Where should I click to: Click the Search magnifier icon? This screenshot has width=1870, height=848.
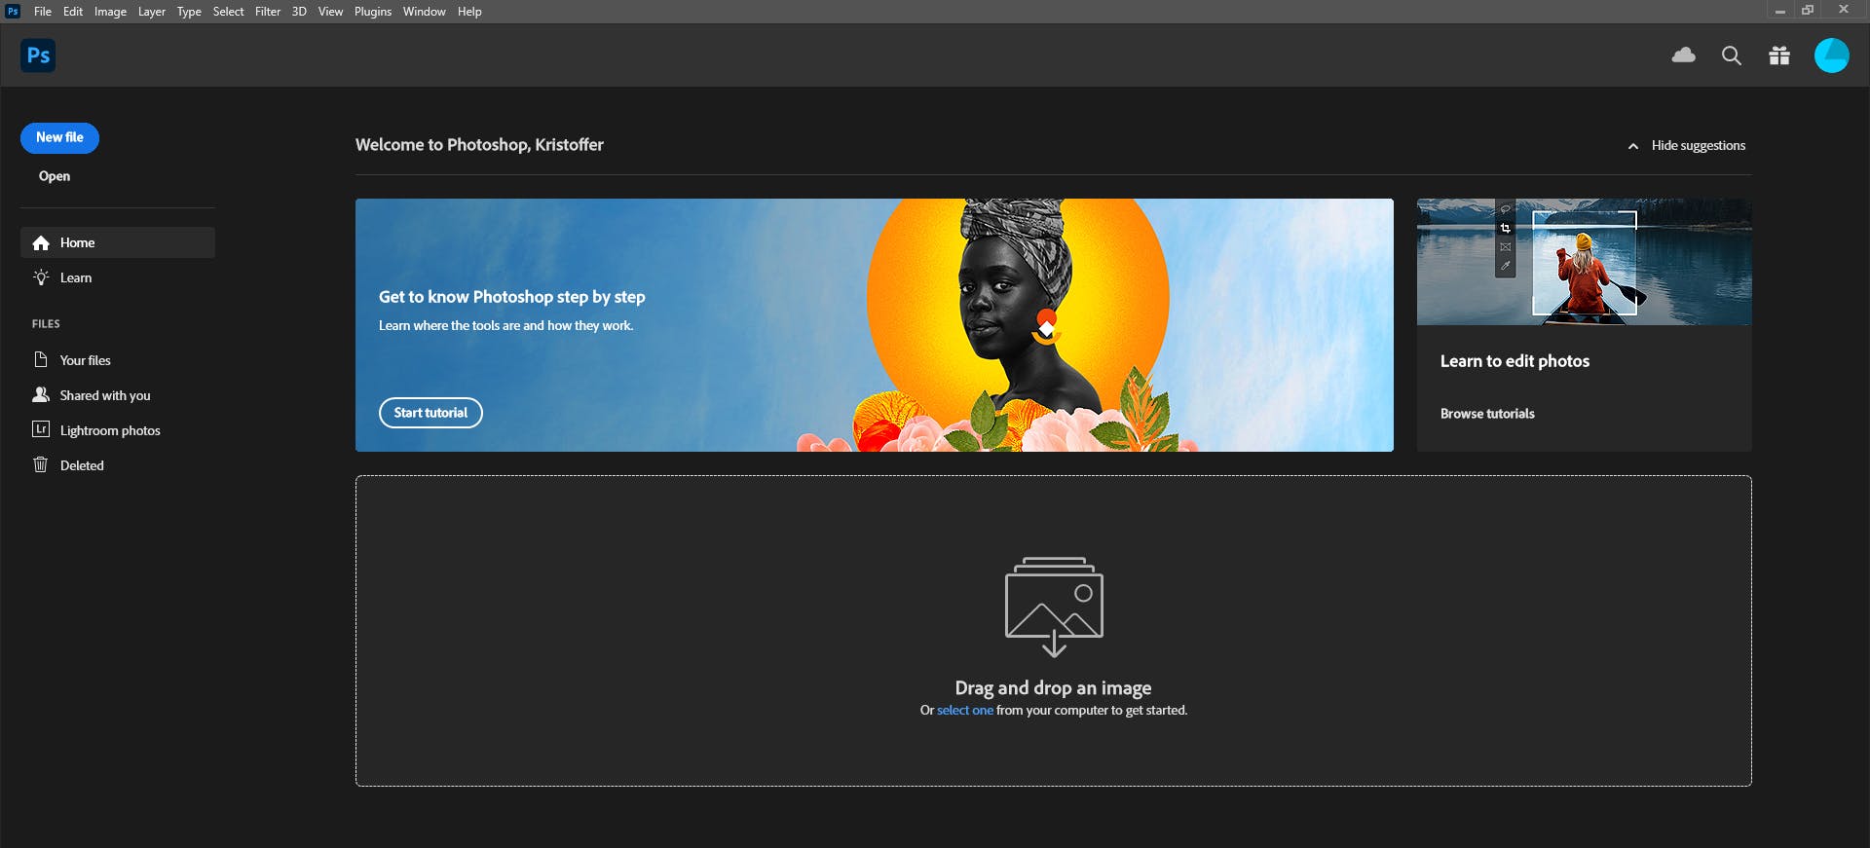(x=1731, y=55)
